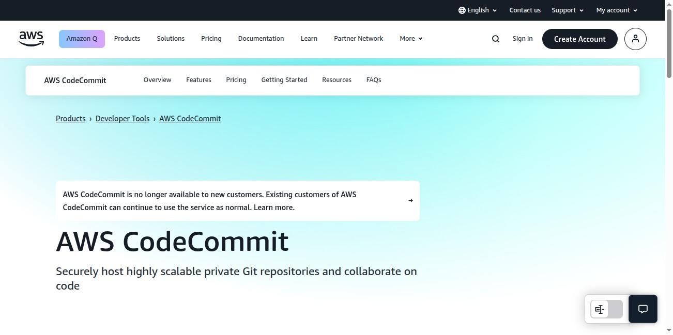Switch to the Features tab
The width and height of the screenshot is (673, 335).
click(x=198, y=80)
